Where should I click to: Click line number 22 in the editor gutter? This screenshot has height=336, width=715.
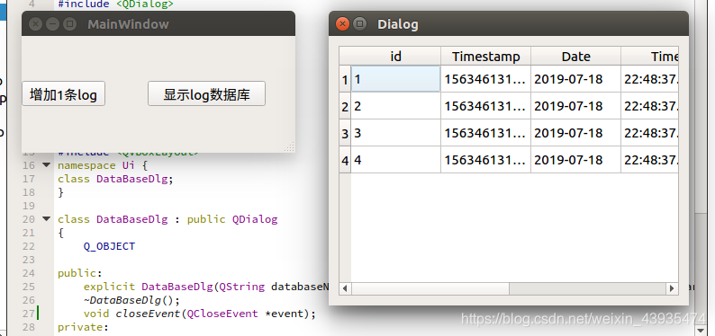(x=28, y=246)
